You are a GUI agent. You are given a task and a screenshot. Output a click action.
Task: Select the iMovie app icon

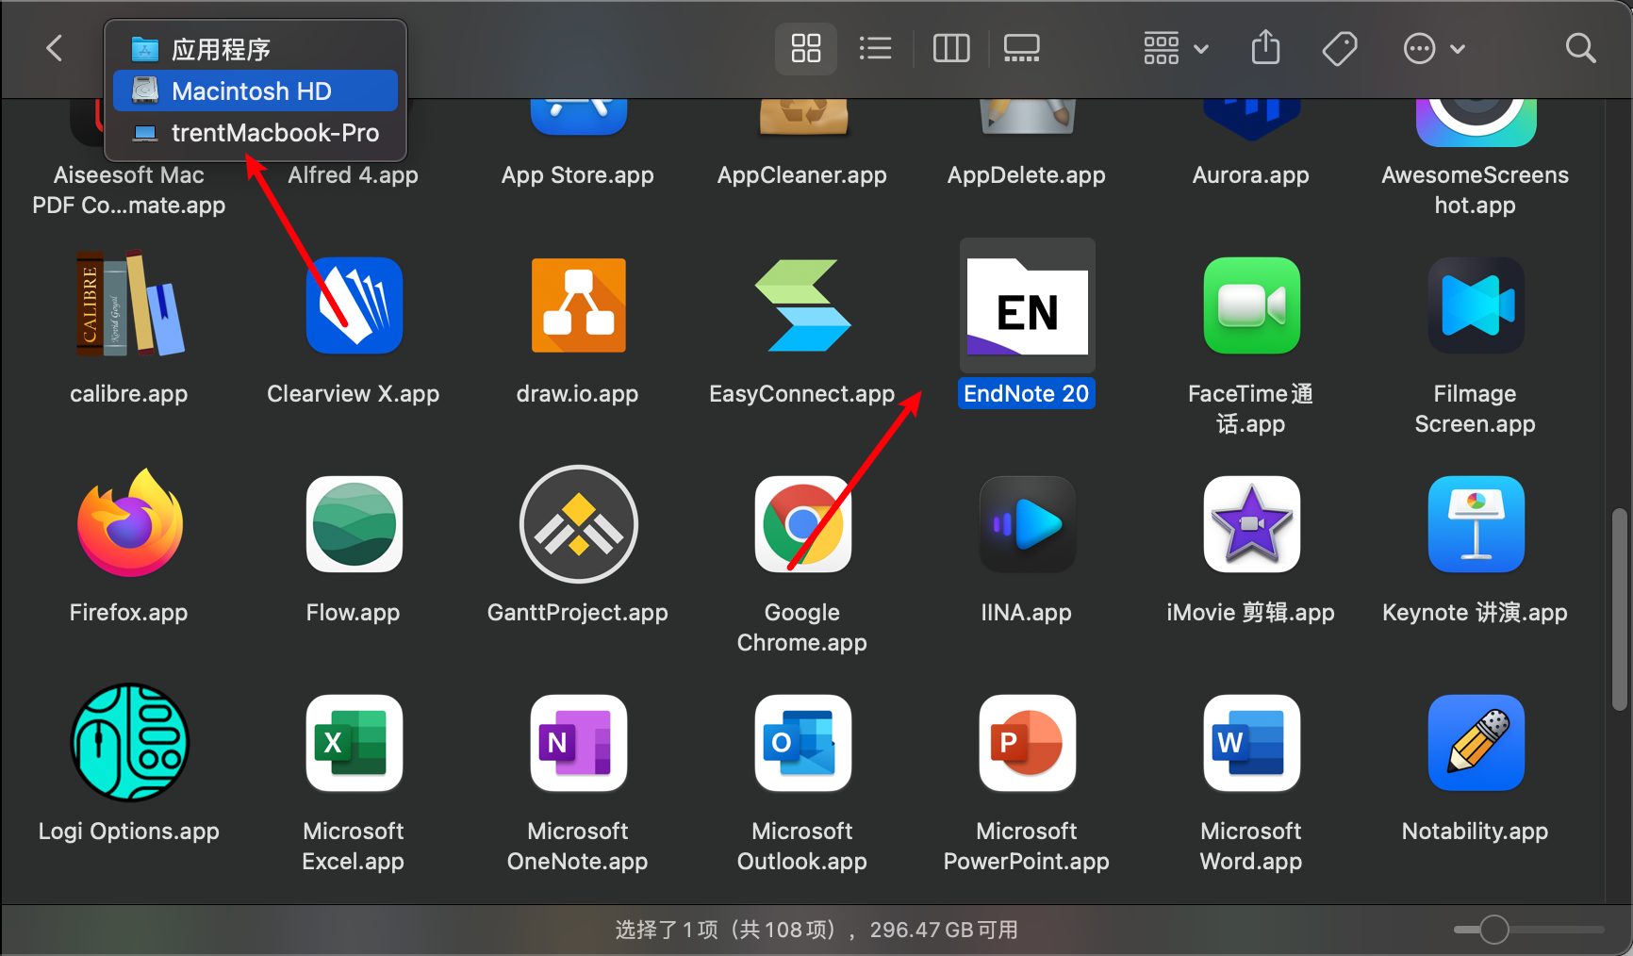(x=1251, y=523)
